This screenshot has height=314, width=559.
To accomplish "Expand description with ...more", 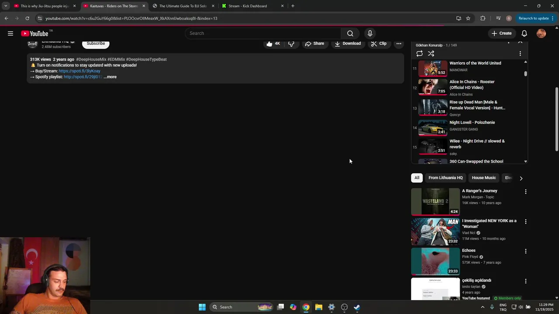I will (x=110, y=77).
